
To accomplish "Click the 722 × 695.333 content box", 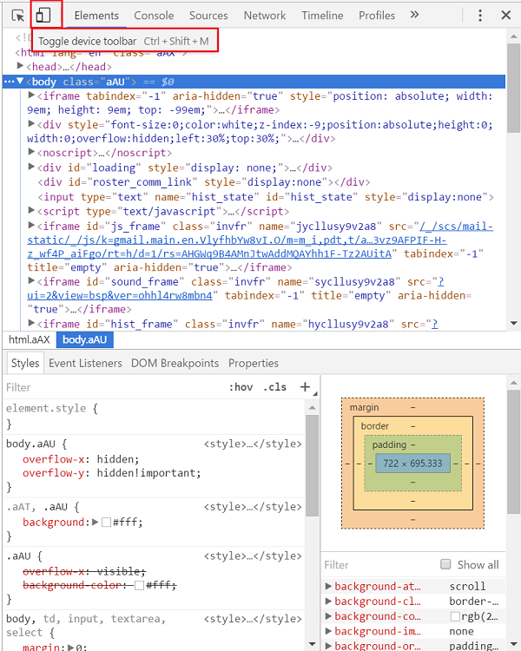I will (x=412, y=464).
